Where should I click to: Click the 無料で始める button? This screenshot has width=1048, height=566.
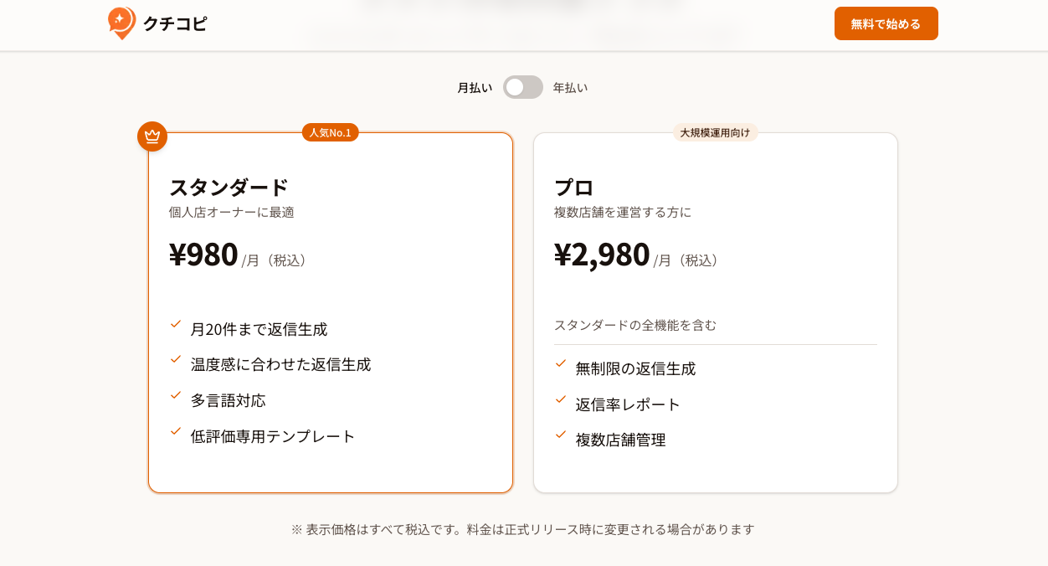coord(886,23)
